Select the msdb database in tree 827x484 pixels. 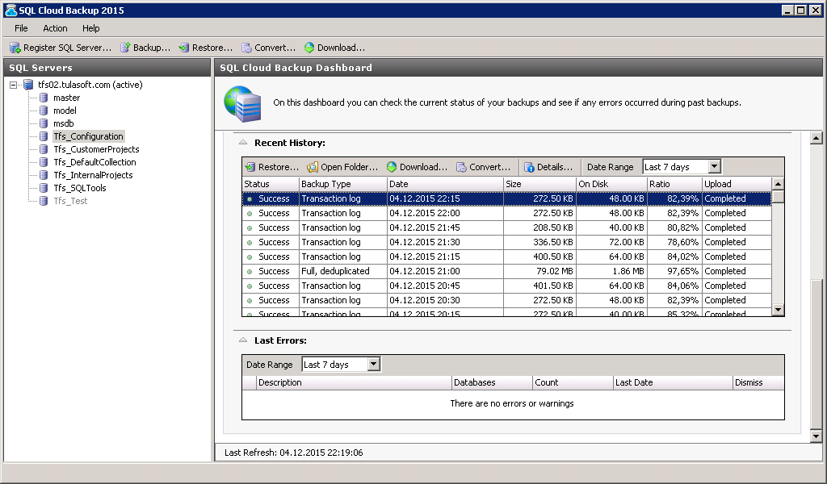[63, 123]
